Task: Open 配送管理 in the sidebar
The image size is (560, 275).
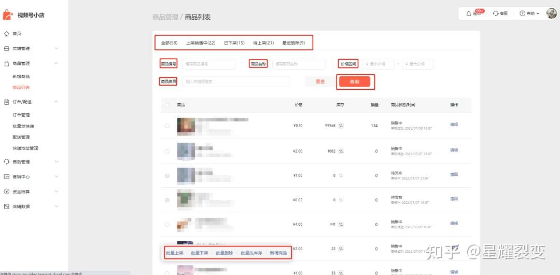Action: click(21, 137)
